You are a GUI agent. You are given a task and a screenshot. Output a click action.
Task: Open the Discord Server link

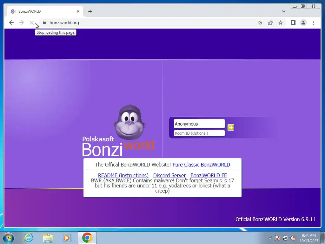coord(169,175)
